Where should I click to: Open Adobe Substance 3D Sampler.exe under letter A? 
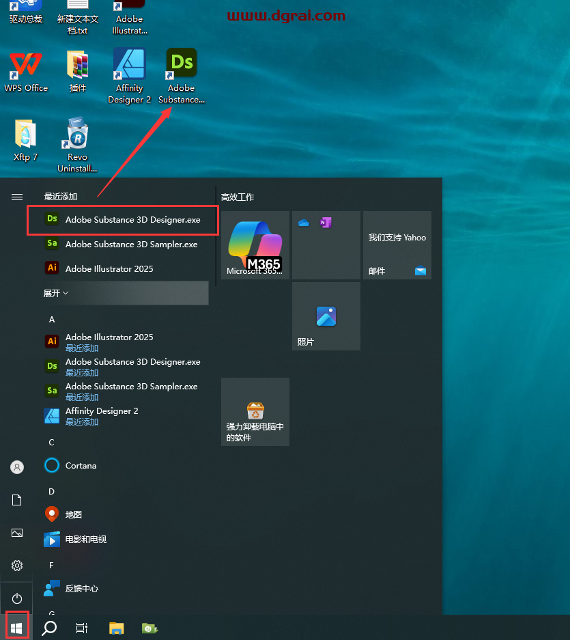click(125, 391)
